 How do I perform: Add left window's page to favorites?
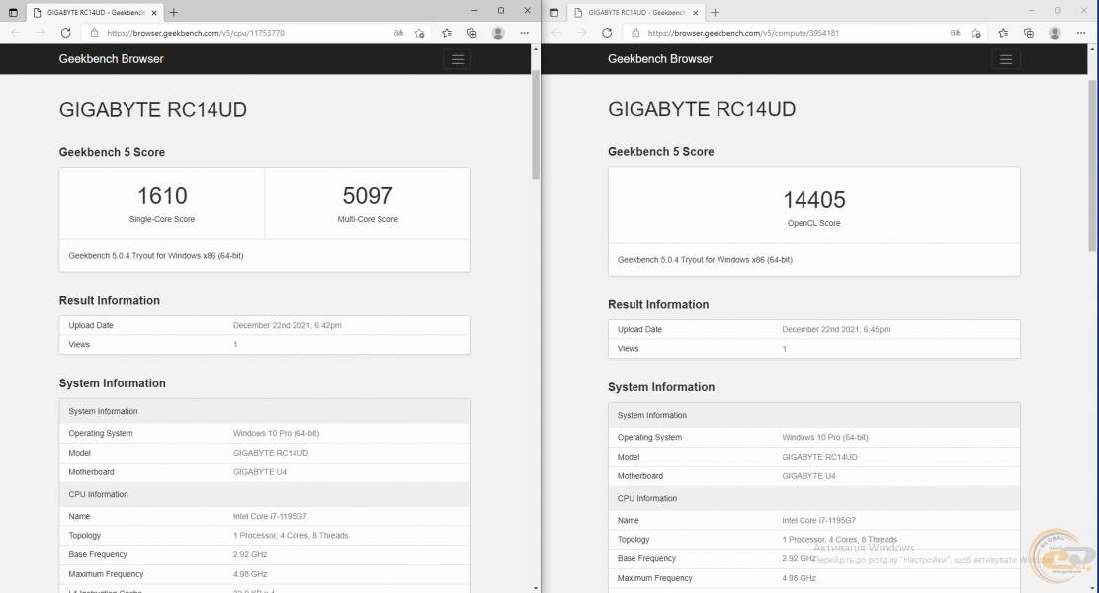click(419, 33)
